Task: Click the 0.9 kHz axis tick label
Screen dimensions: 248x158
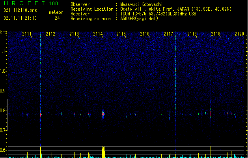Action: 3,91
